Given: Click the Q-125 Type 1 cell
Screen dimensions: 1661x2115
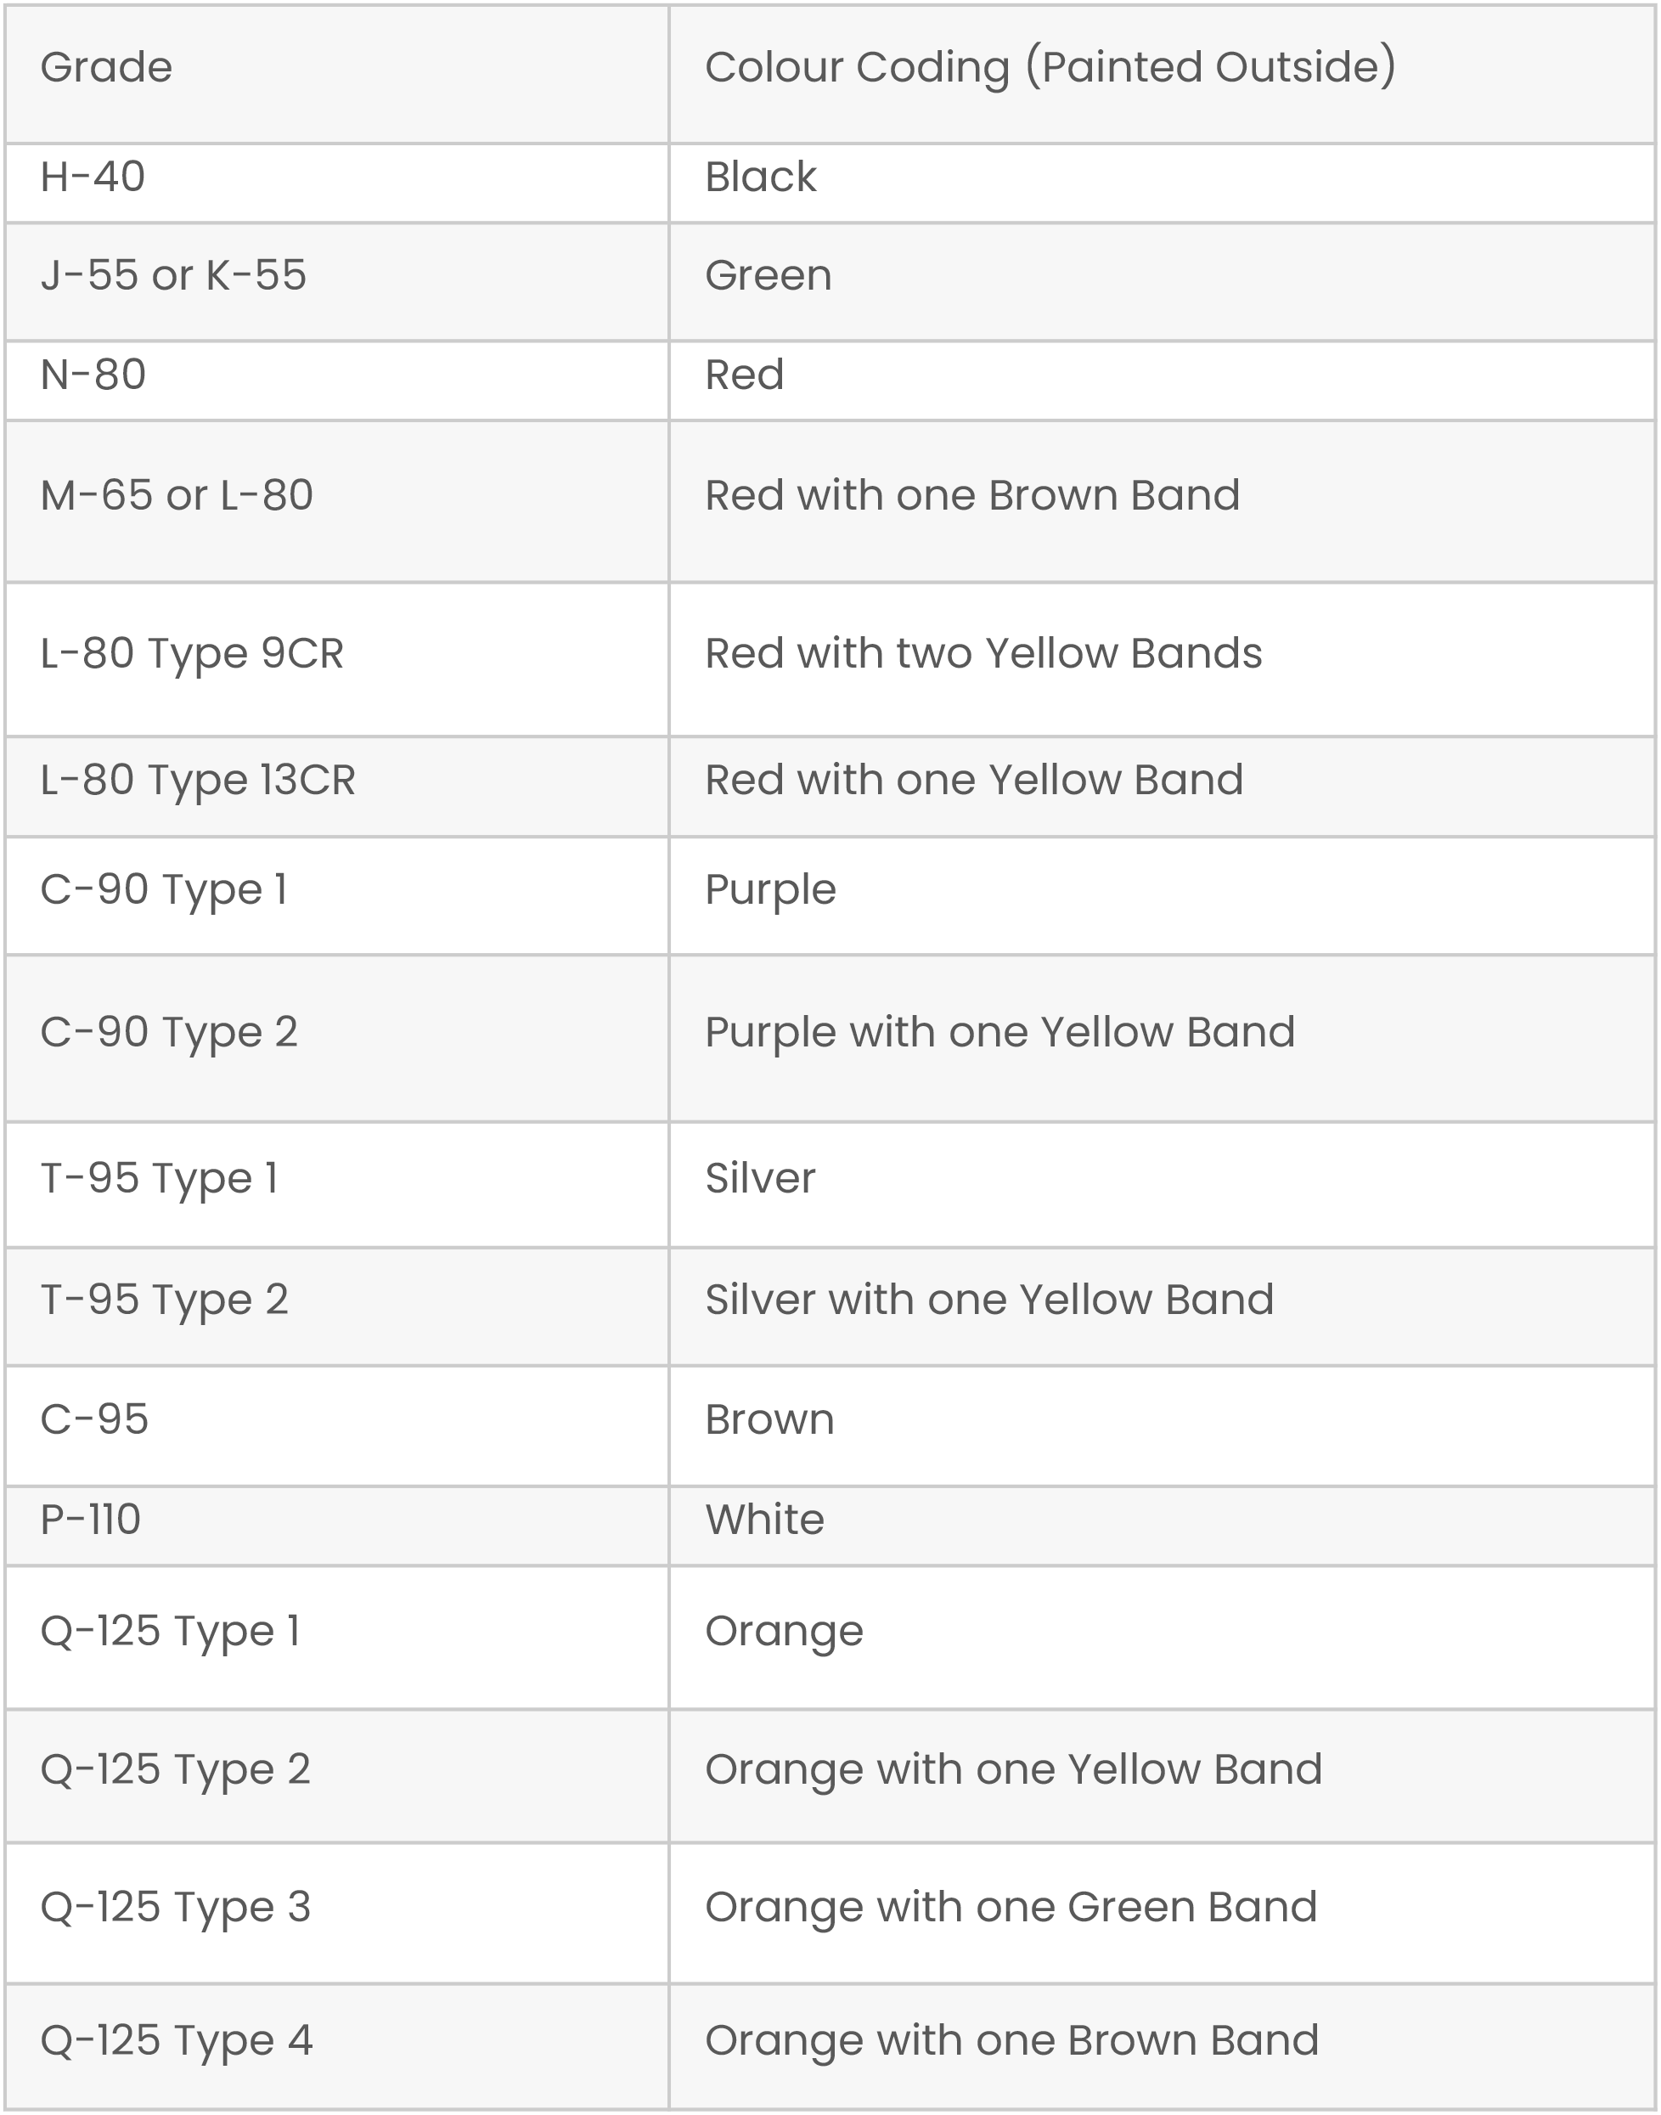Looking at the screenshot, I should tap(170, 1631).
